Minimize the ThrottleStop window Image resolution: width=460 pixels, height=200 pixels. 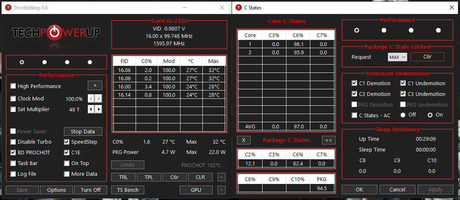[184, 8]
